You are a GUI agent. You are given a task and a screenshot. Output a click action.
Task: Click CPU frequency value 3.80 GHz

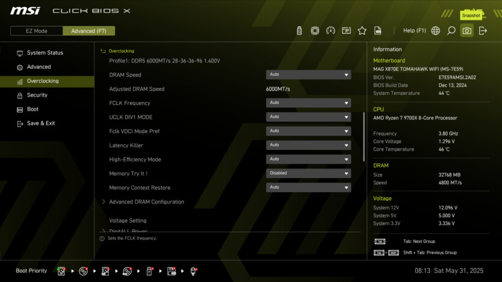point(448,133)
